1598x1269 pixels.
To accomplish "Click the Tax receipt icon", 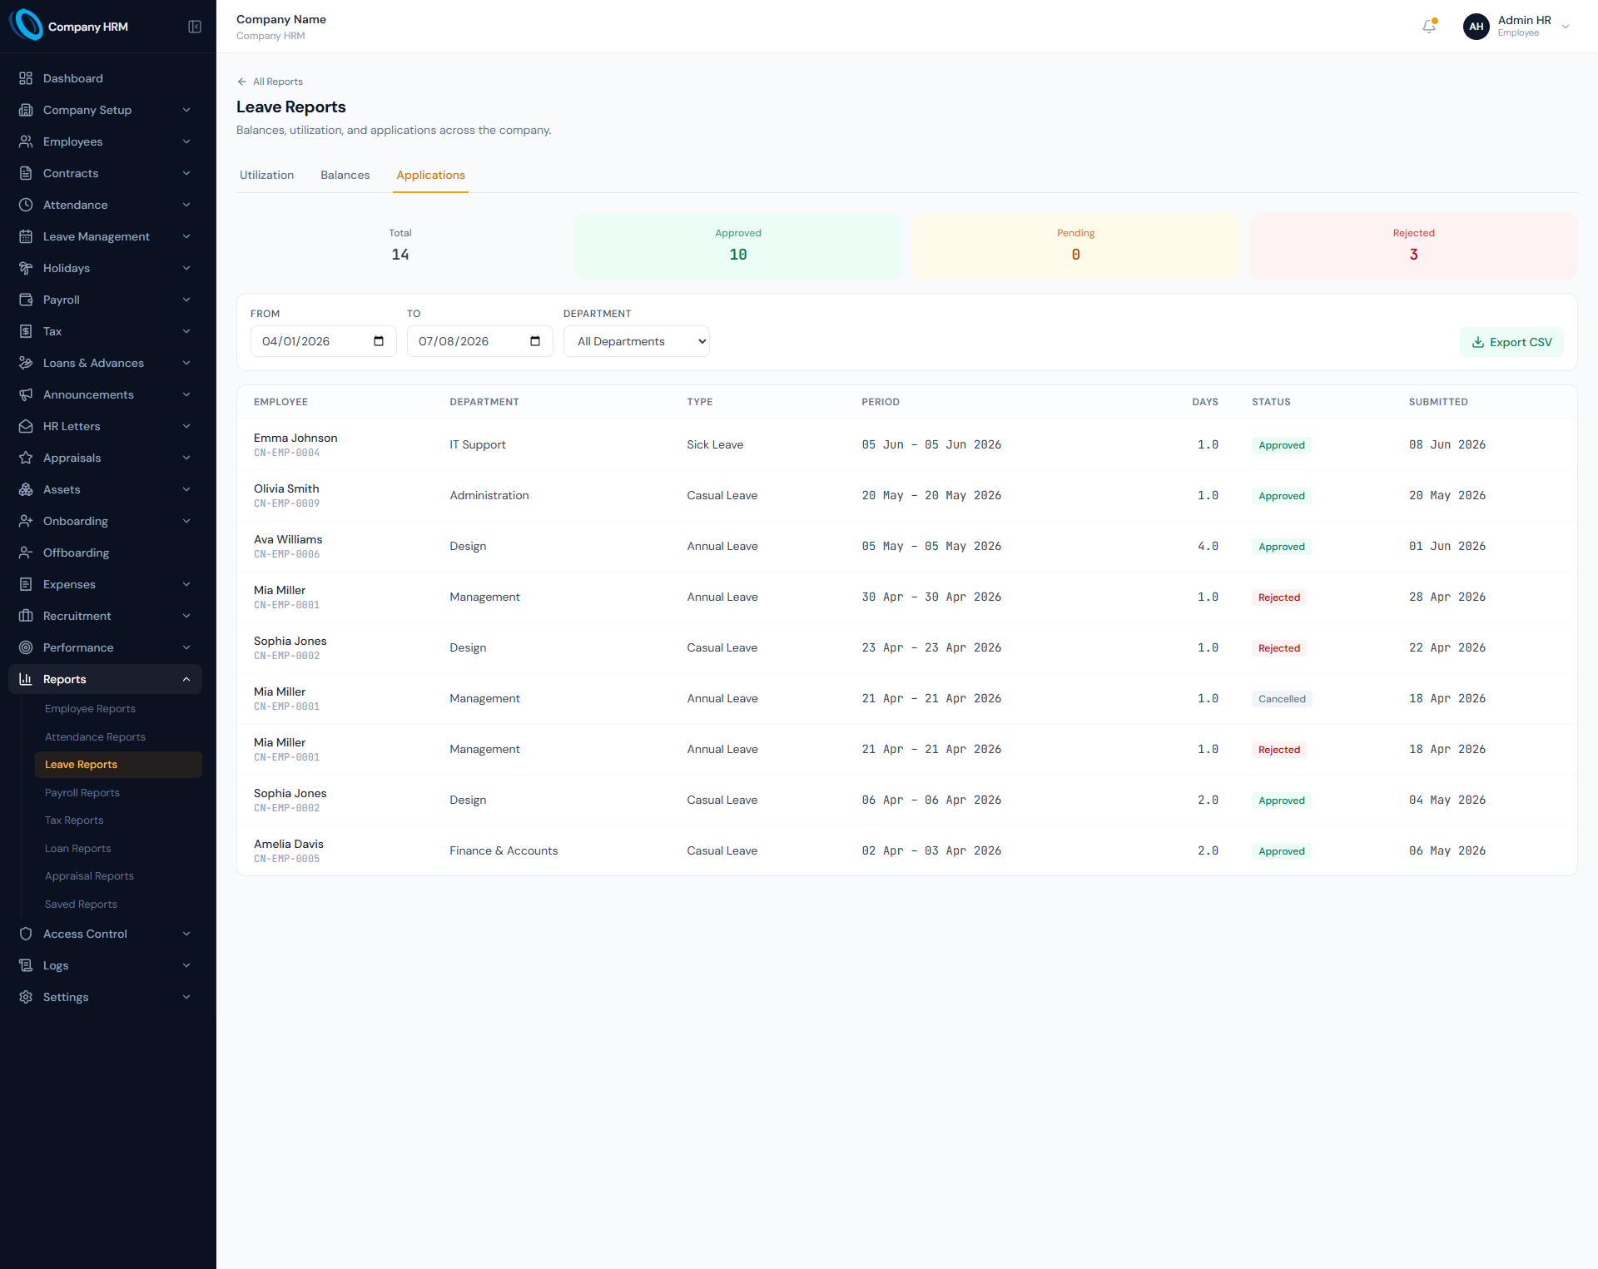I will click(x=26, y=331).
